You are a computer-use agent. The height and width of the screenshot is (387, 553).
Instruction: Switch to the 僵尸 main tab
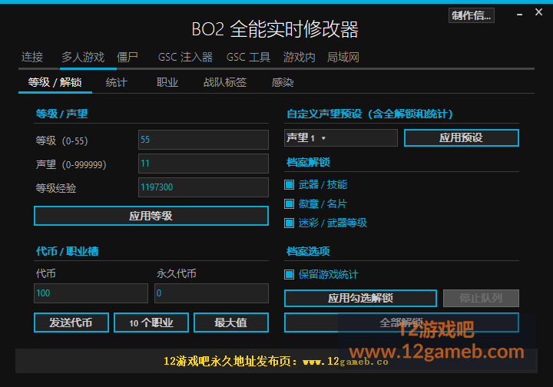[127, 57]
